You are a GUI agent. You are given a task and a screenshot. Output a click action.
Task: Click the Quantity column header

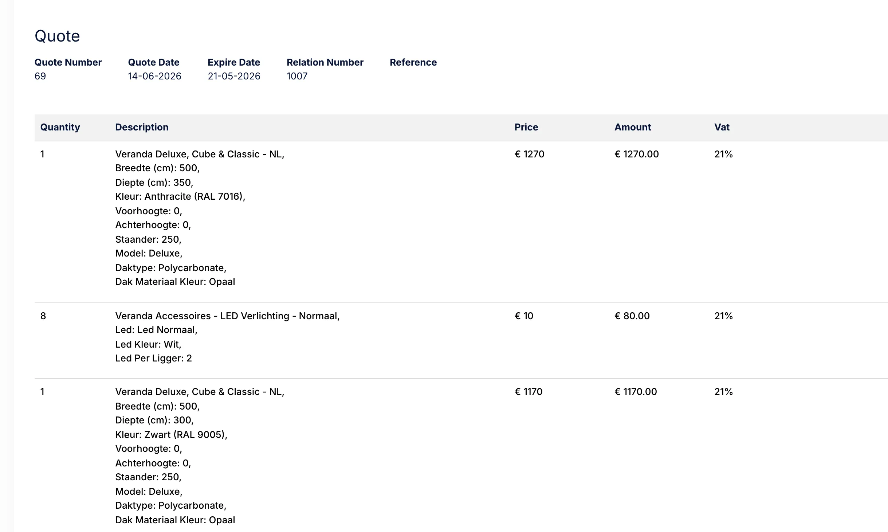click(60, 127)
